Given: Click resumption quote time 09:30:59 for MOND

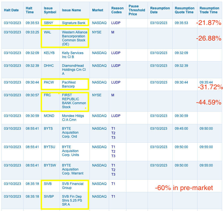Looking at the screenshot, I should click(181, 116).
